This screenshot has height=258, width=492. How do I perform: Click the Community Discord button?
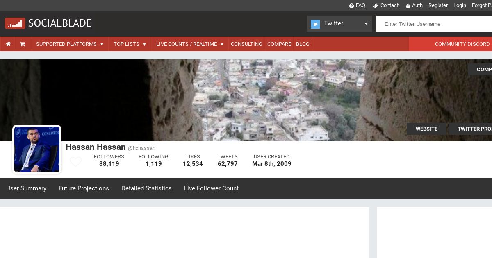462,44
